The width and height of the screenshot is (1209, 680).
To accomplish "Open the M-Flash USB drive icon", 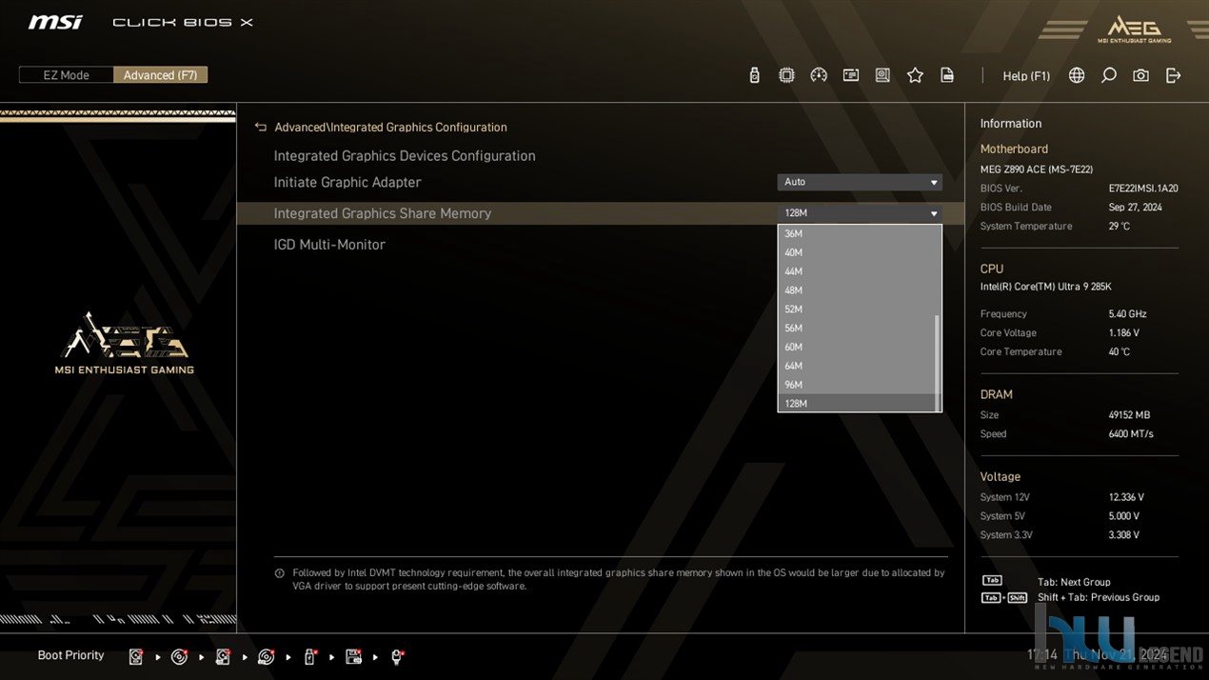I will (754, 75).
